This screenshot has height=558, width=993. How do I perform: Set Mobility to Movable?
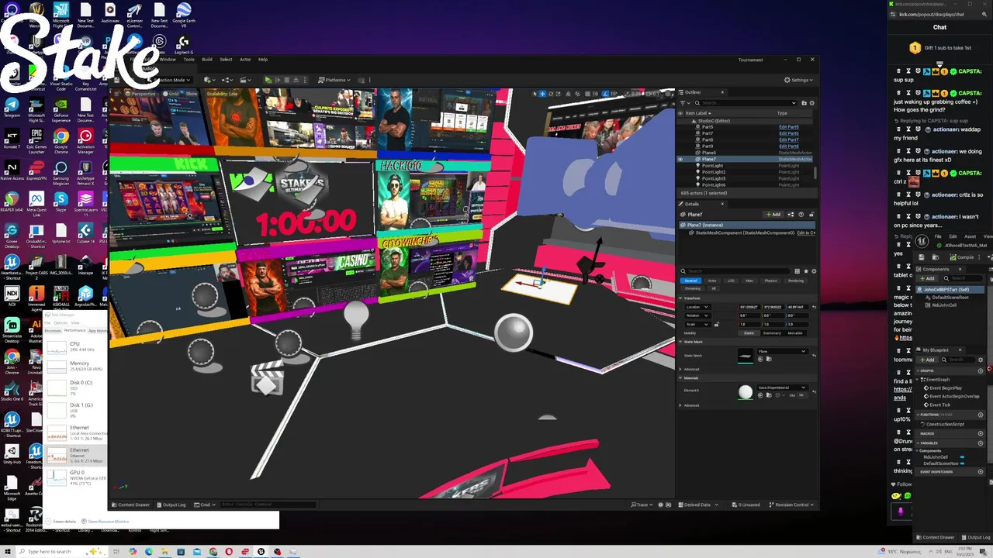pyautogui.click(x=795, y=333)
